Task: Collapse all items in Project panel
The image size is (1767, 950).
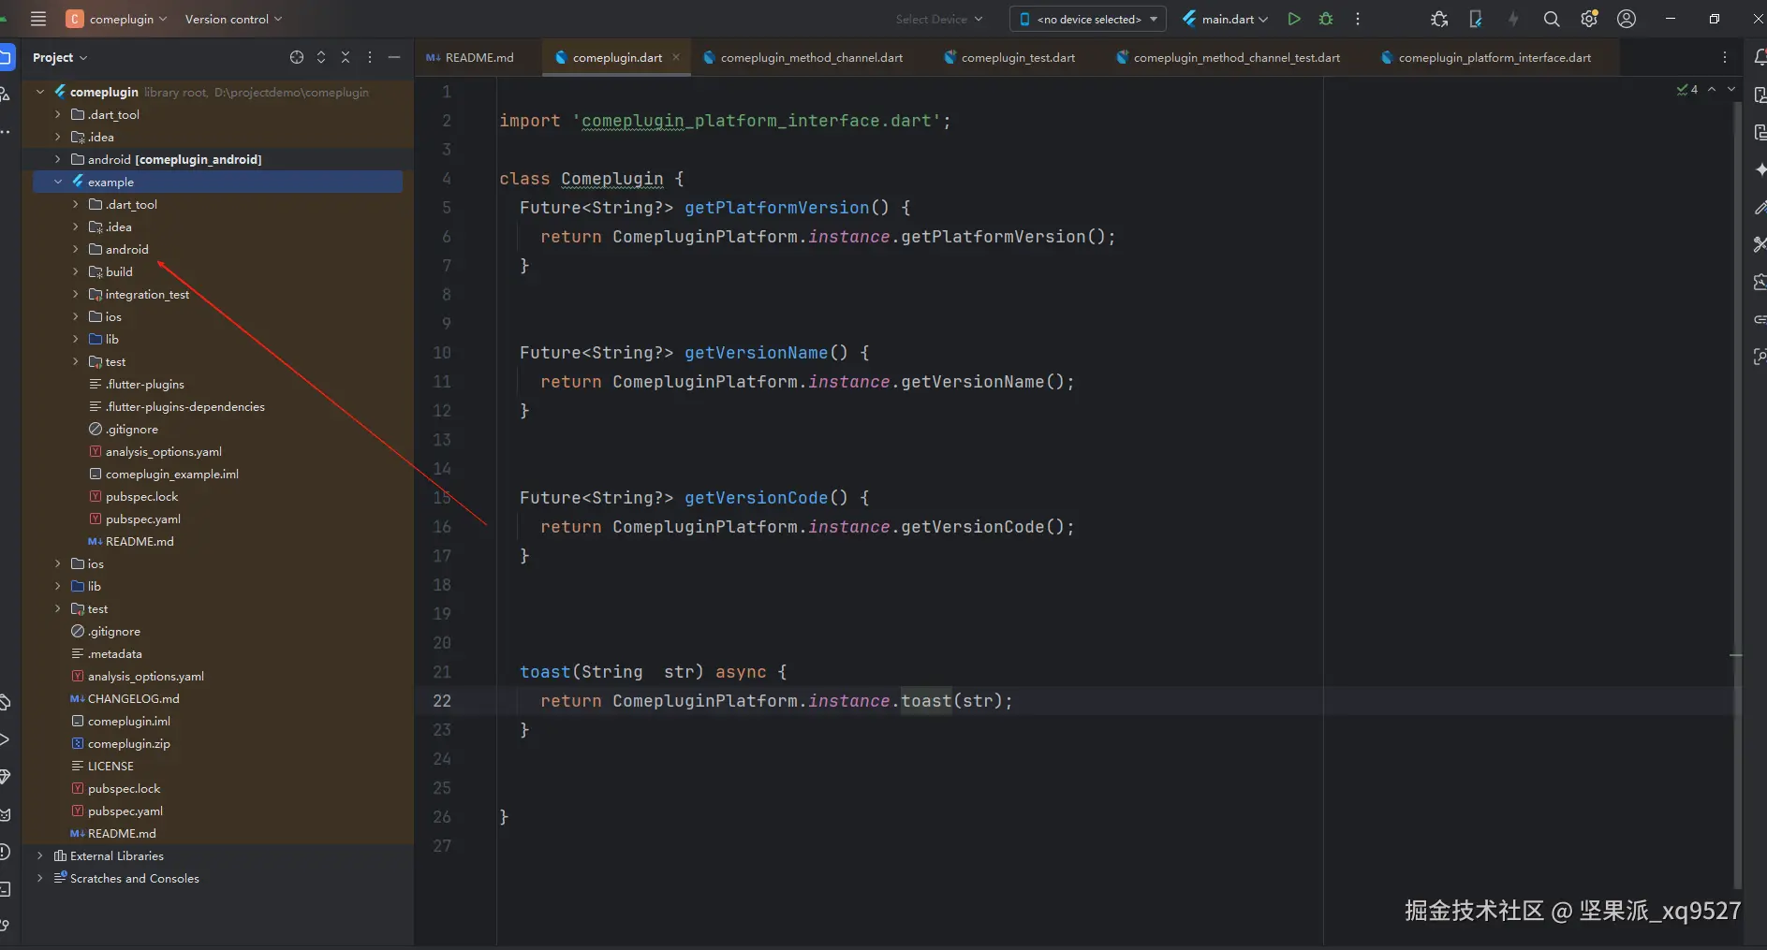Action: [x=346, y=57]
